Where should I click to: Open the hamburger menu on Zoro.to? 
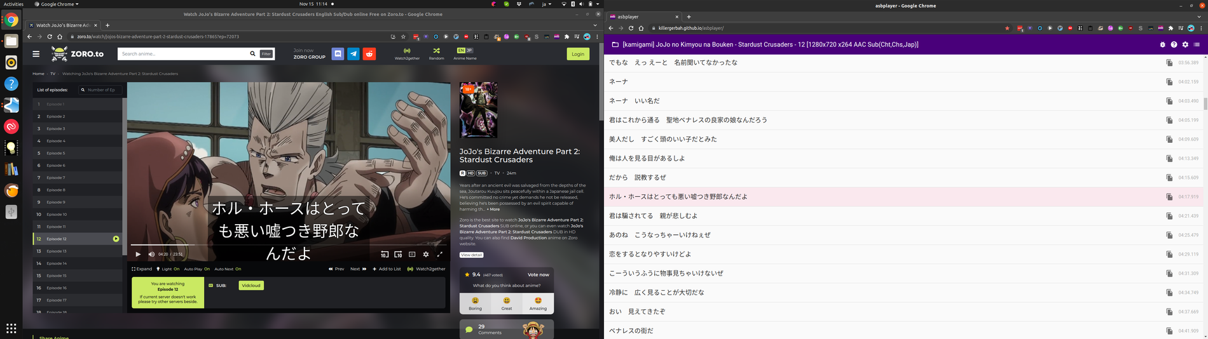tap(36, 54)
